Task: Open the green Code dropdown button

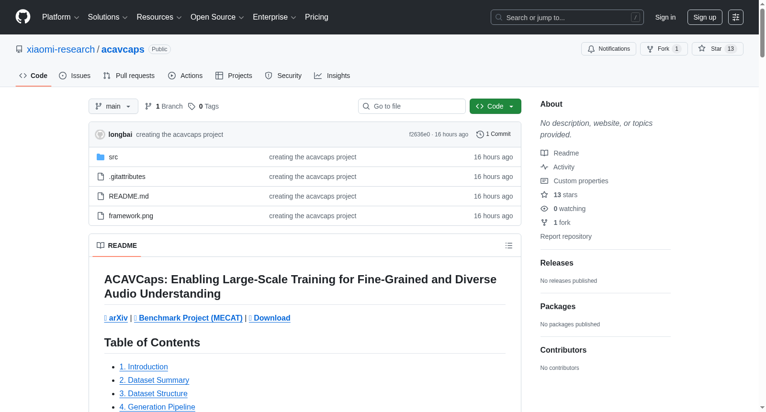Action: tap(496, 106)
